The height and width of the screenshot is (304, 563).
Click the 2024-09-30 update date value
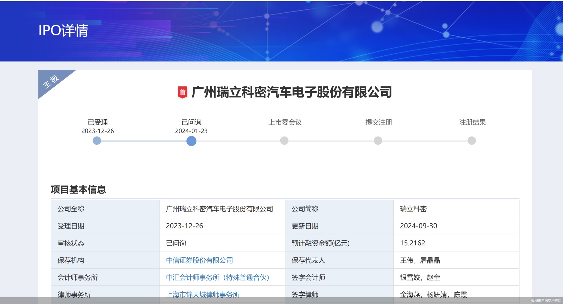click(419, 226)
